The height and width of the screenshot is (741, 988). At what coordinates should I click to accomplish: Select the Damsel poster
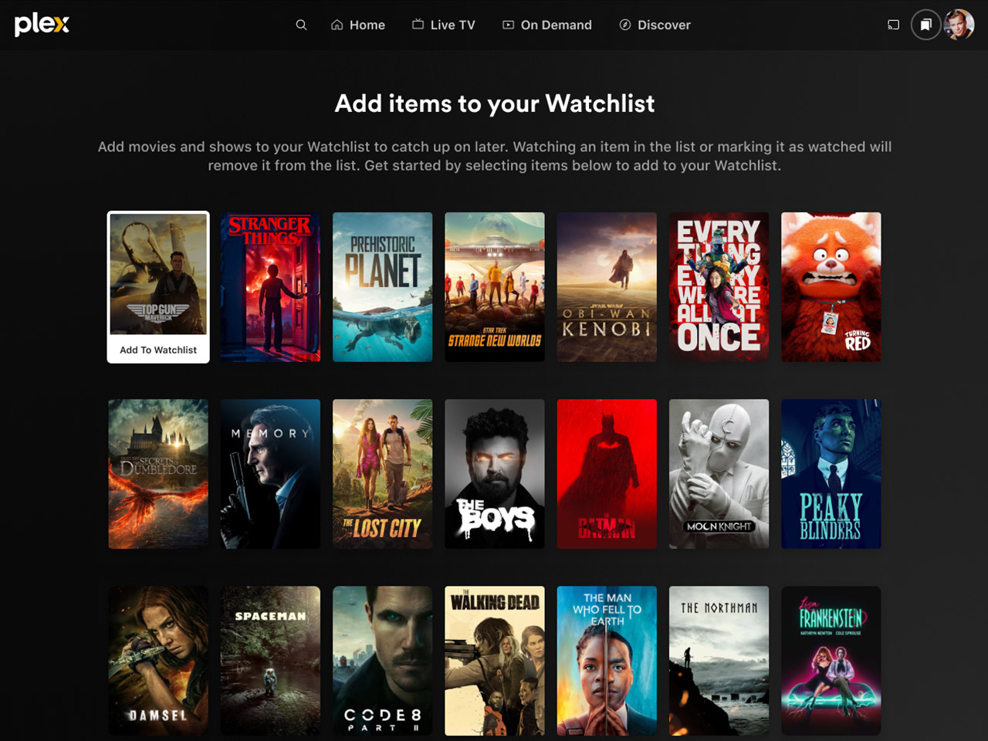pos(158,661)
